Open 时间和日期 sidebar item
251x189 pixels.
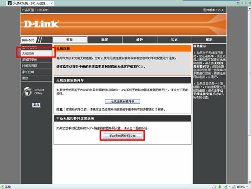[x=37, y=66]
